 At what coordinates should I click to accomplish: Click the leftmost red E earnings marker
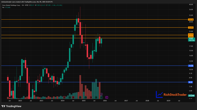(x=65, y=97)
